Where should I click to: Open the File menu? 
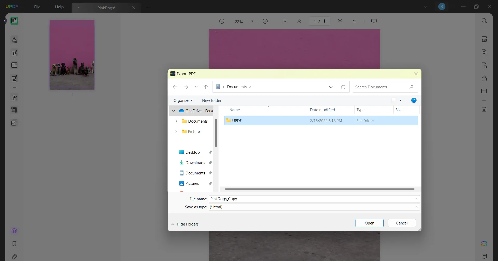point(37,7)
